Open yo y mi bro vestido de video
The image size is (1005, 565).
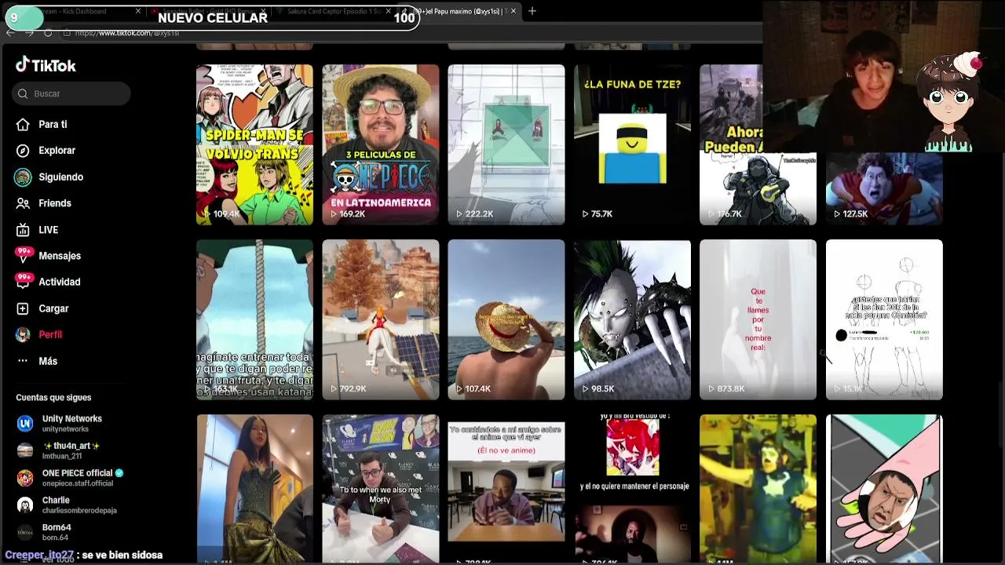coord(632,489)
